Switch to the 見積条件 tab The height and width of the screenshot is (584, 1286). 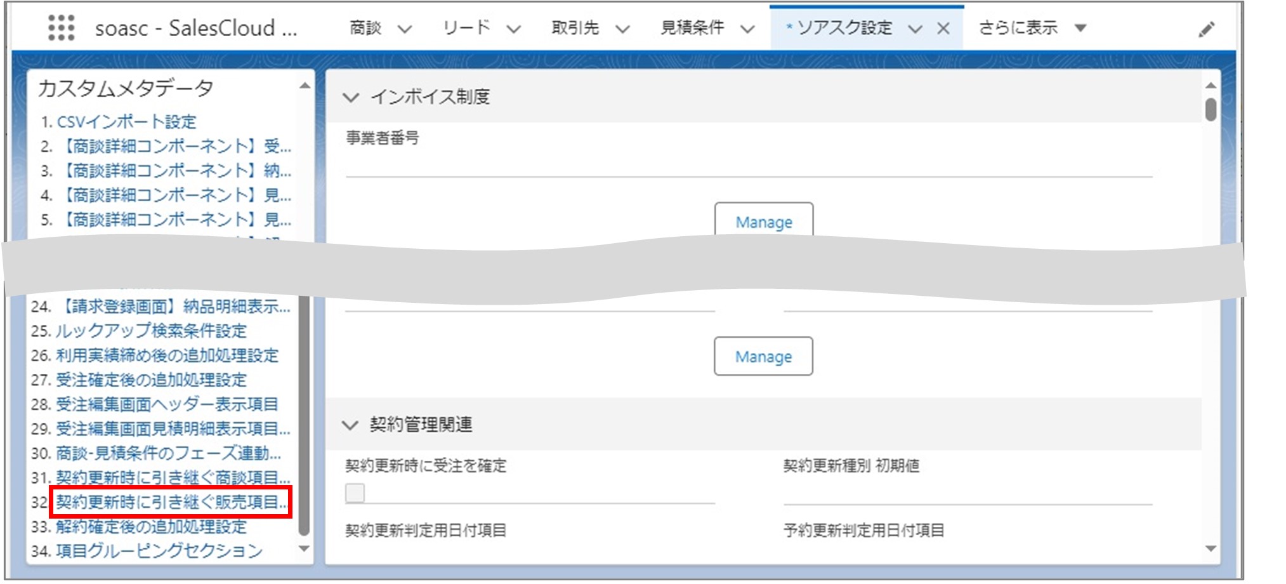click(692, 28)
